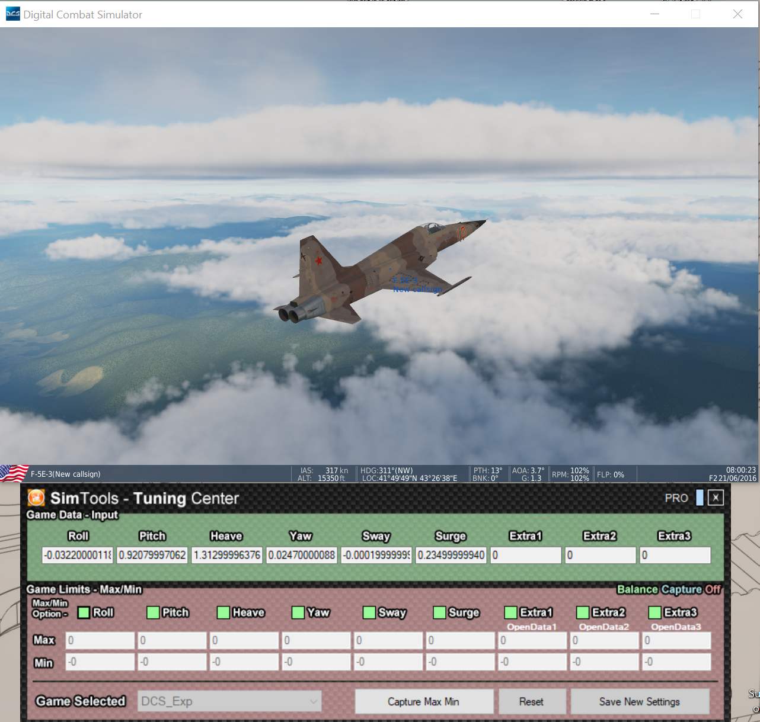Click the F-5E-3(New callsign) status label
Viewport: 760px width, 722px height.
pyautogui.click(x=65, y=474)
